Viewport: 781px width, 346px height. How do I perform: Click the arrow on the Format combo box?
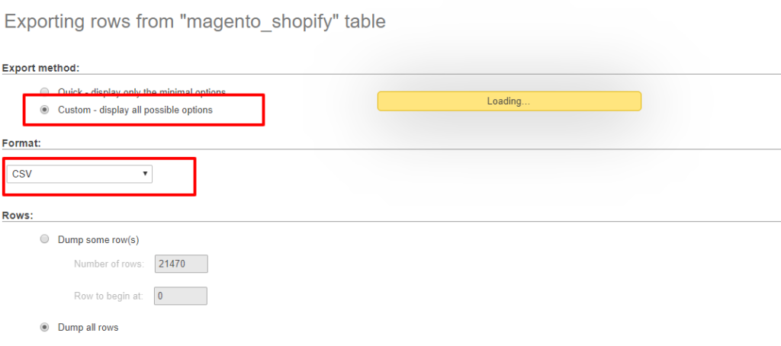pos(145,175)
